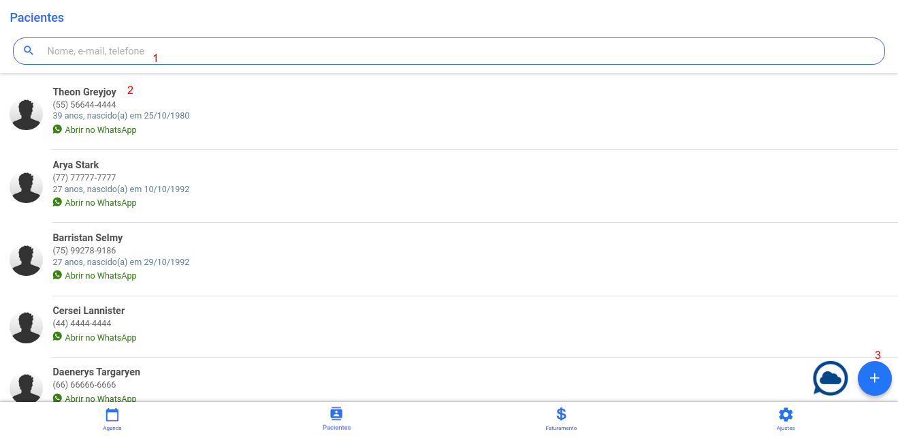Add a new patient with plus button

[874, 378]
